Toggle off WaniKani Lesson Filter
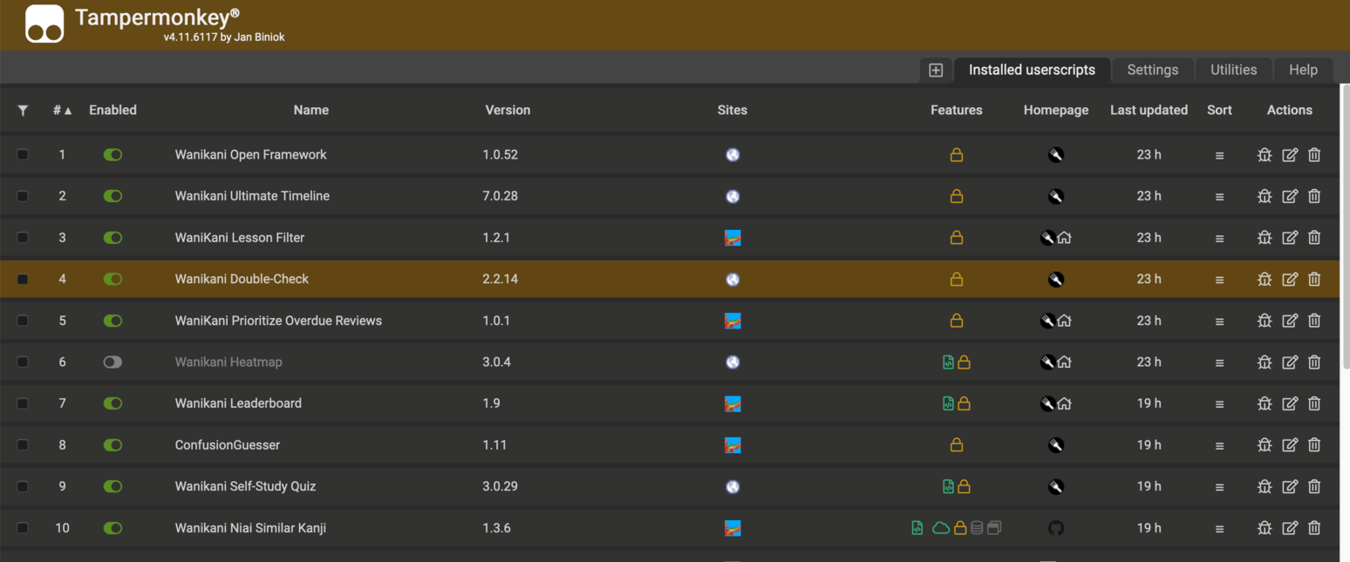The height and width of the screenshot is (562, 1350). 112,238
